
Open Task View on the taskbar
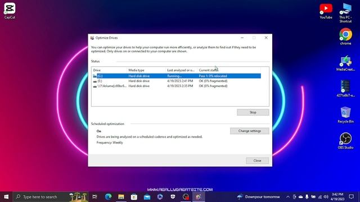coord(94,197)
